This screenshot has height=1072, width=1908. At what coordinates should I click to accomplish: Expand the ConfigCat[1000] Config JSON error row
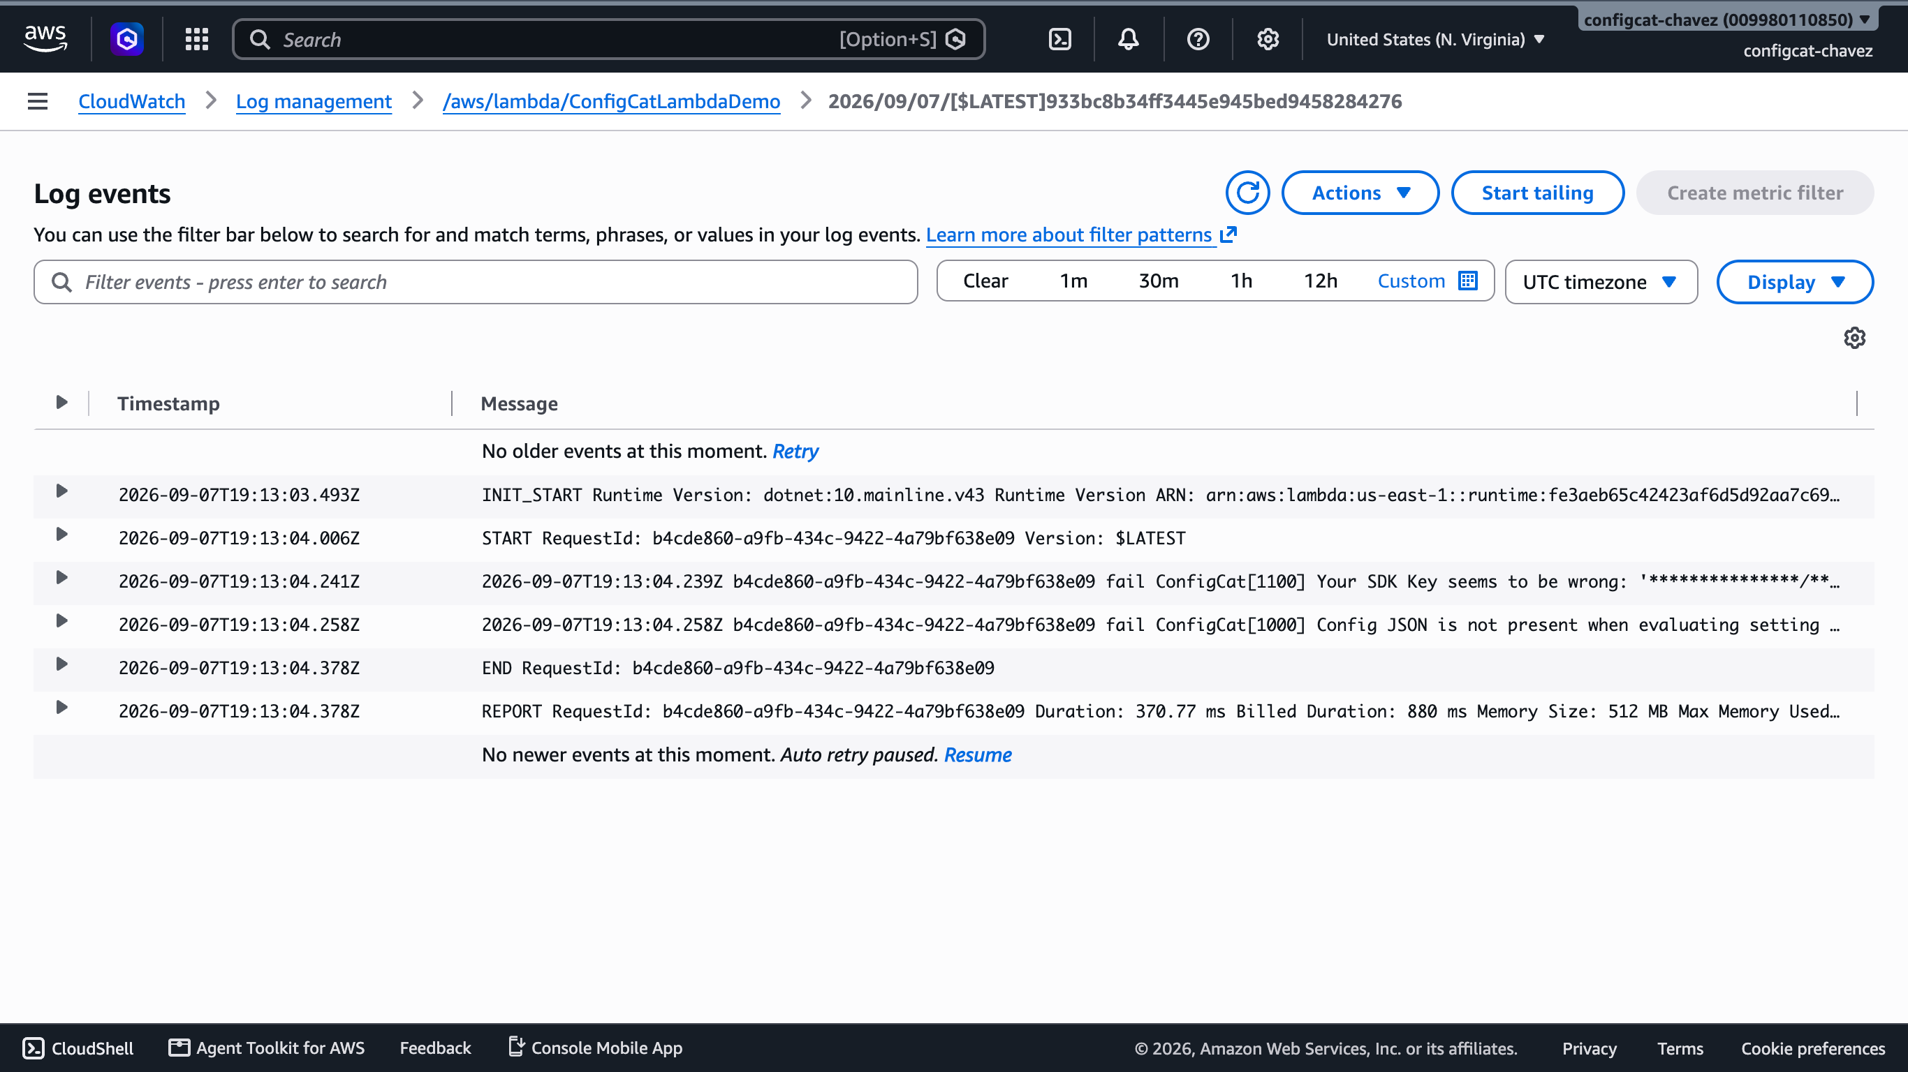coord(61,621)
